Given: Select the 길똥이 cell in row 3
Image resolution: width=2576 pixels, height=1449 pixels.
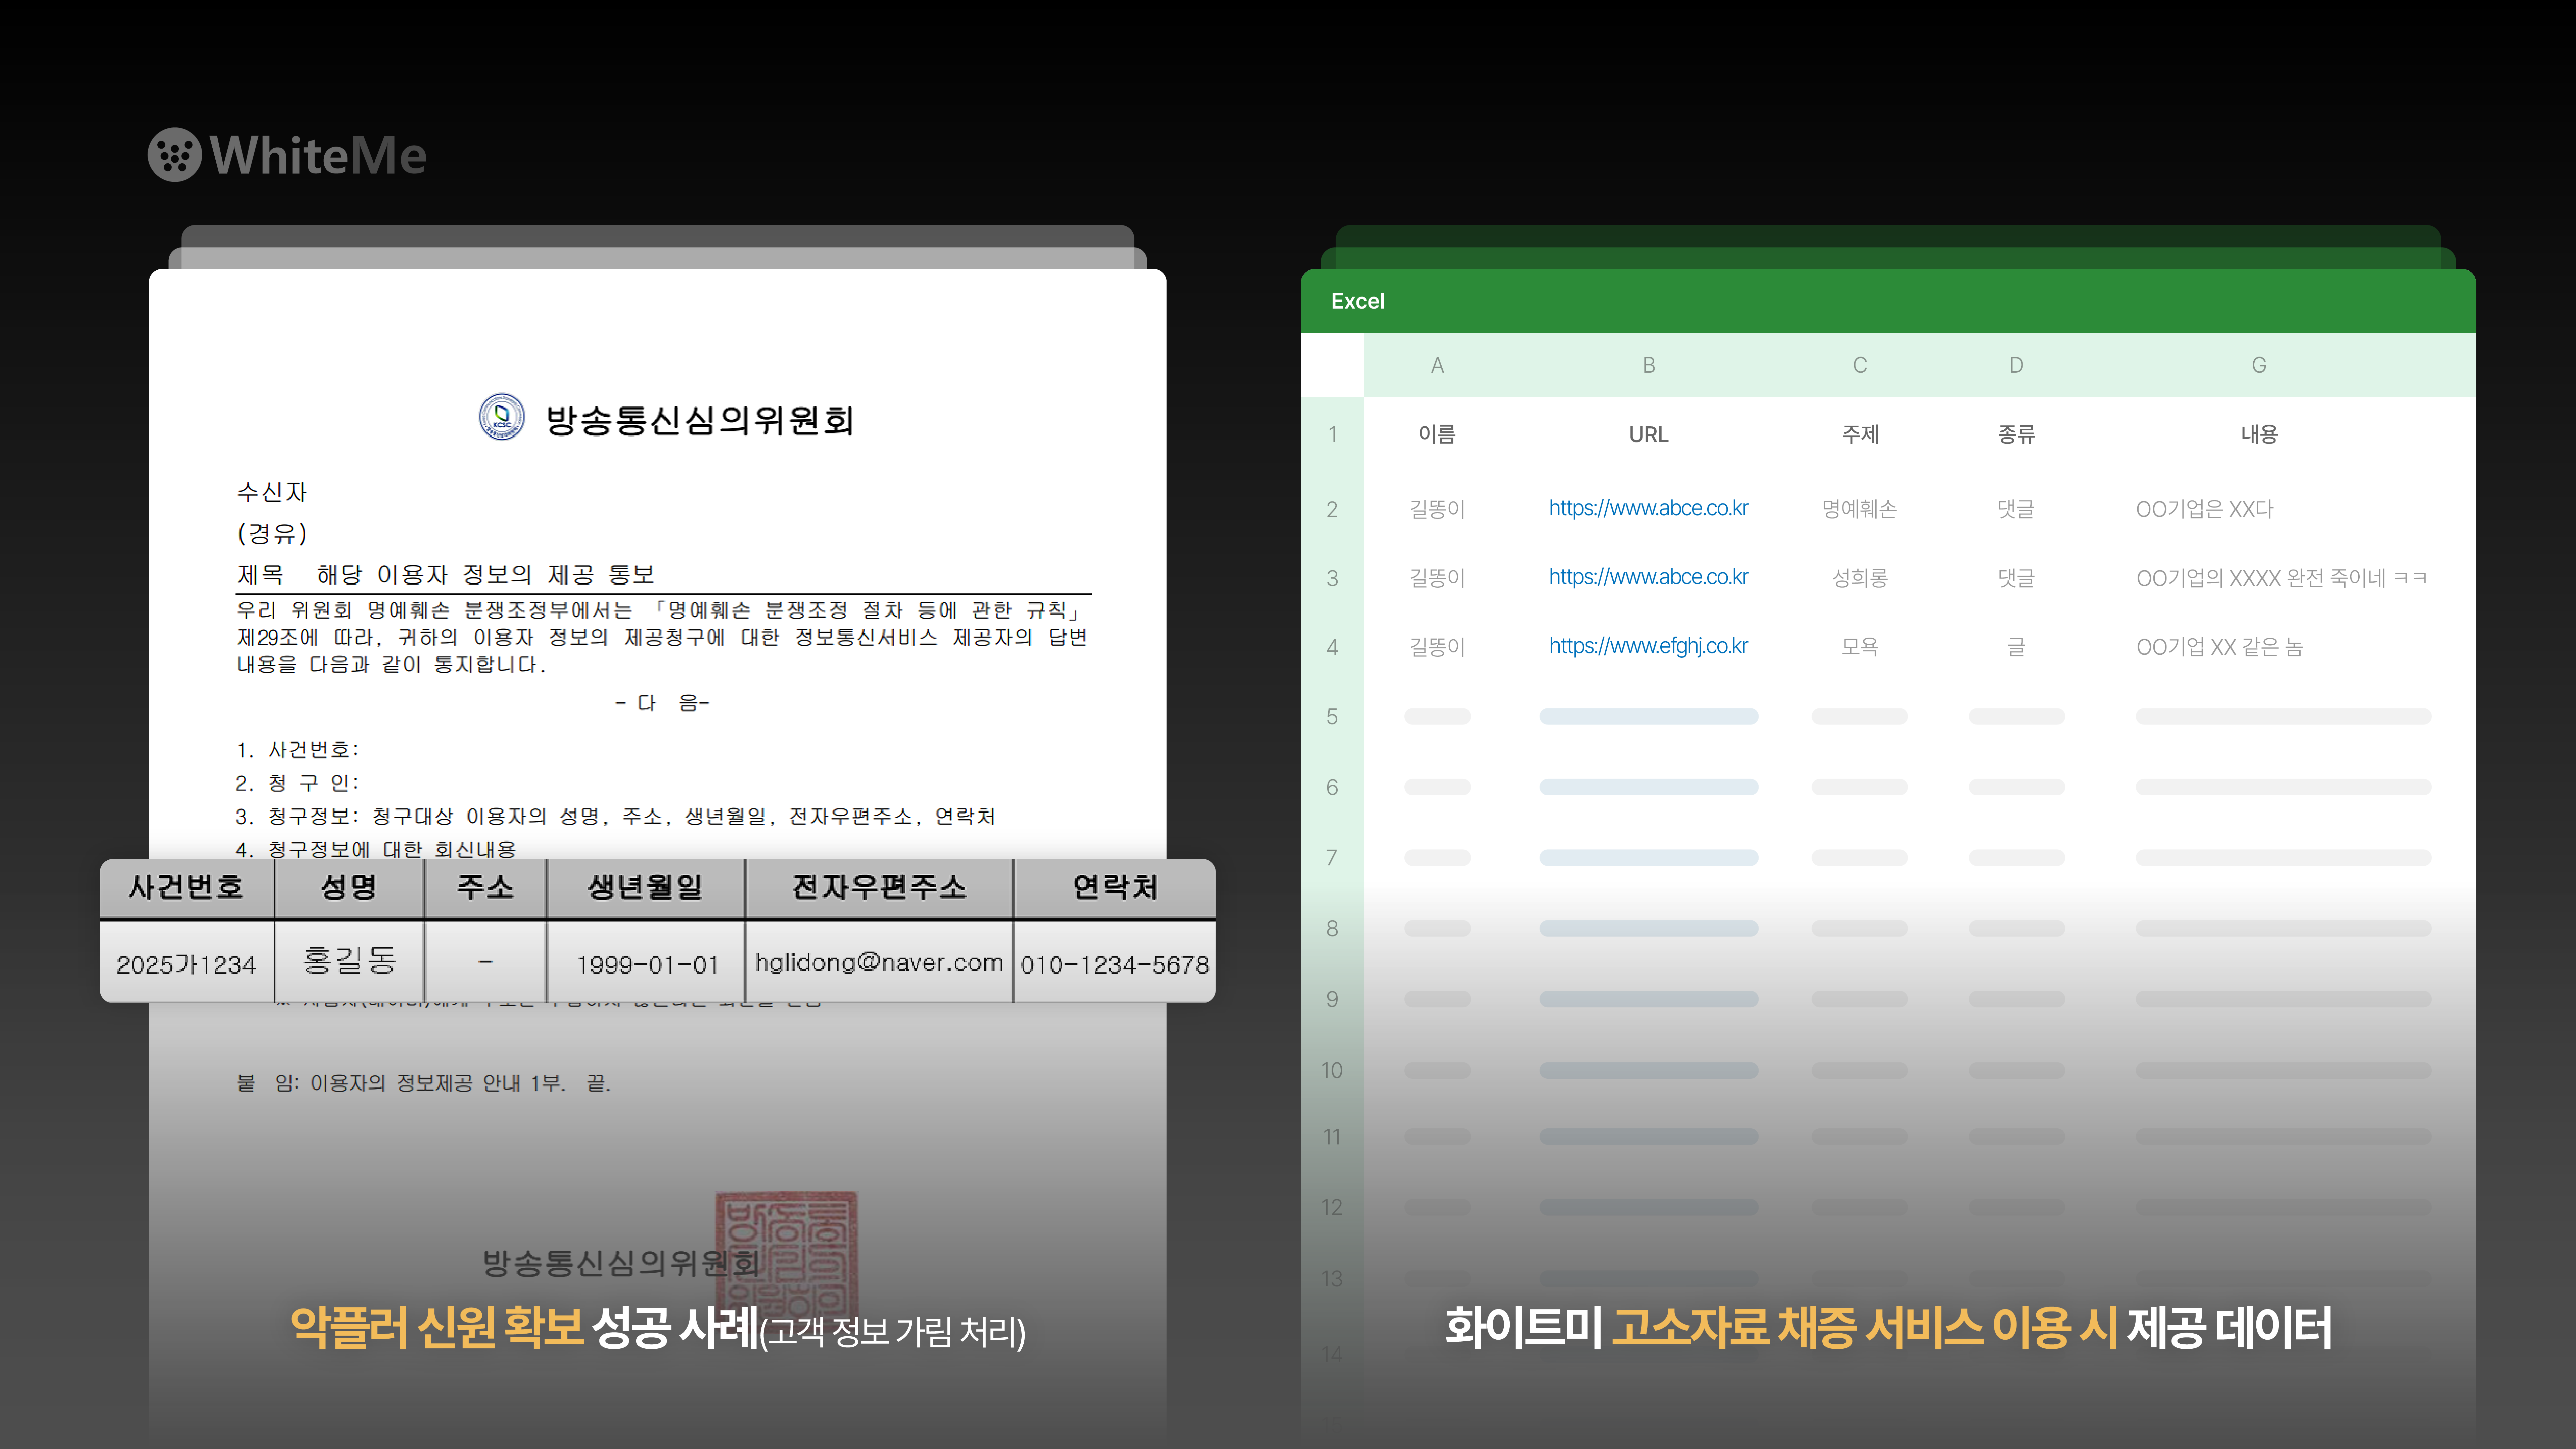Looking at the screenshot, I should 1437,578.
